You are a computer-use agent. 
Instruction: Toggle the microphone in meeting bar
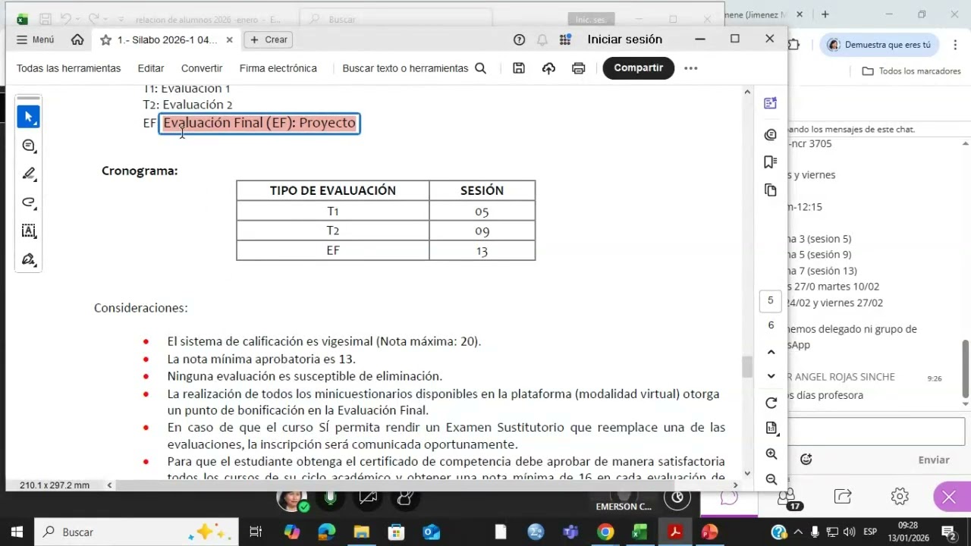click(331, 498)
